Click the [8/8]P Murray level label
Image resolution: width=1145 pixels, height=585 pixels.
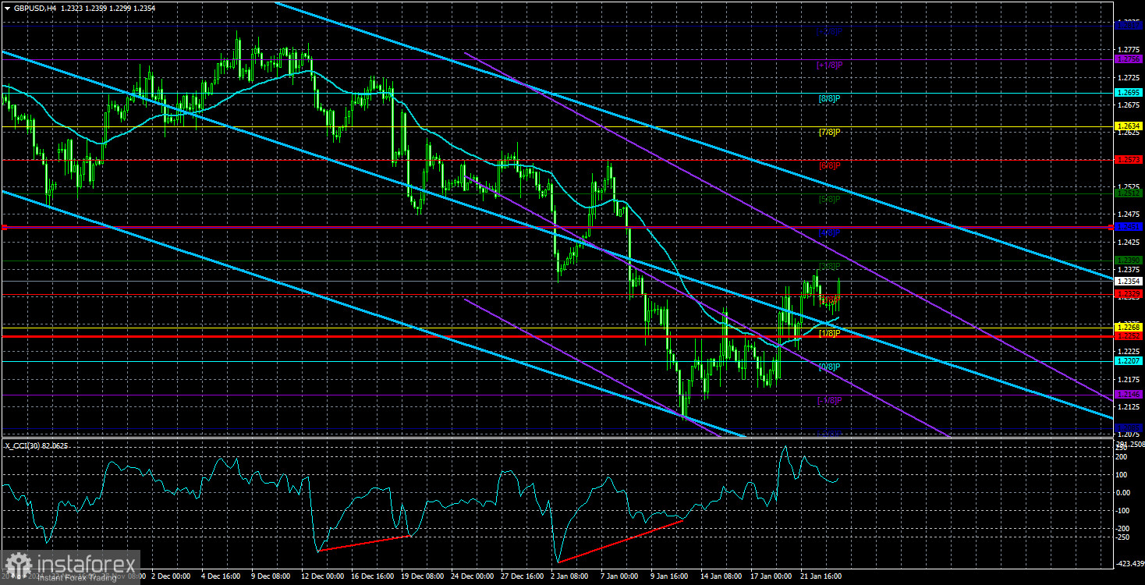coord(829,99)
